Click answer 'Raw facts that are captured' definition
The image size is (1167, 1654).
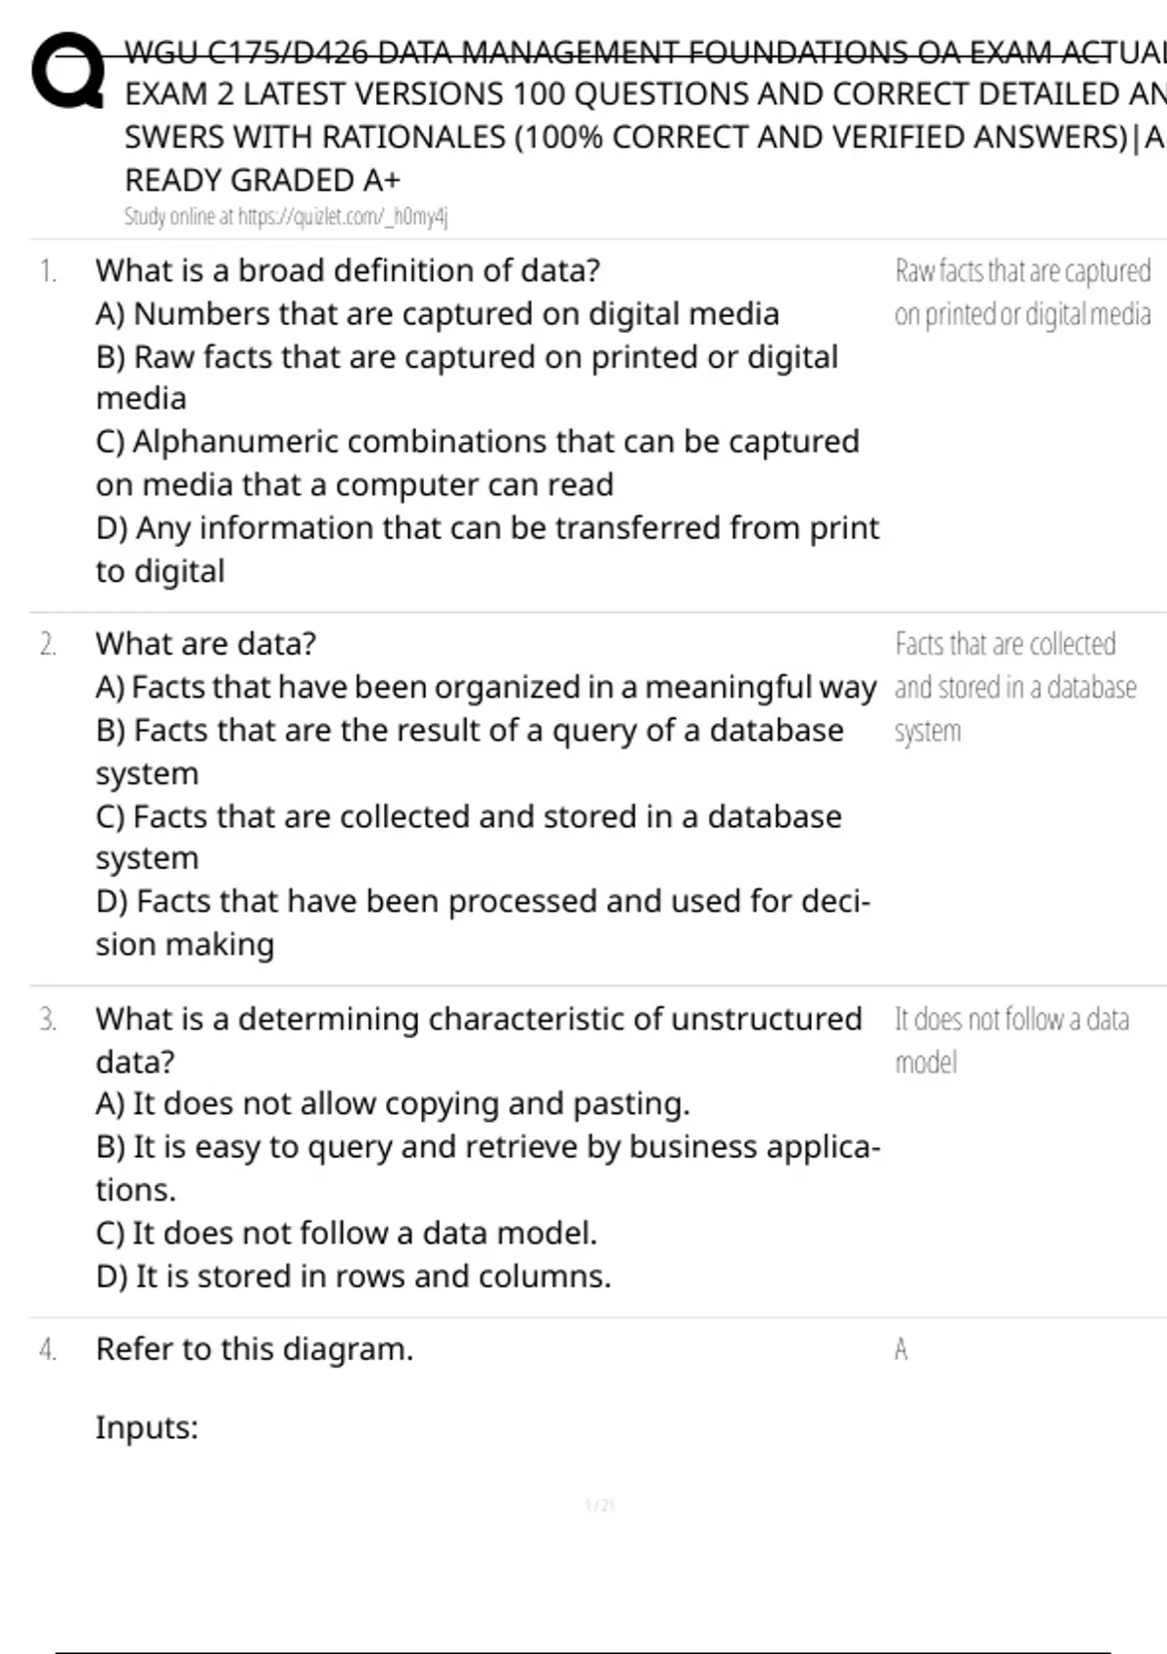[1022, 292]
